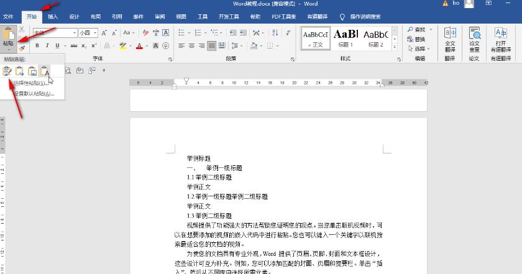Expand the font name dropdown list
Image resolution: width=522 pixels, height=274 pixels.
tap(75, 32)
